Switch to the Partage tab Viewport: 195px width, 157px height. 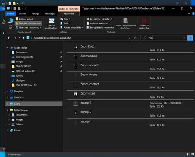coord(36,13)
